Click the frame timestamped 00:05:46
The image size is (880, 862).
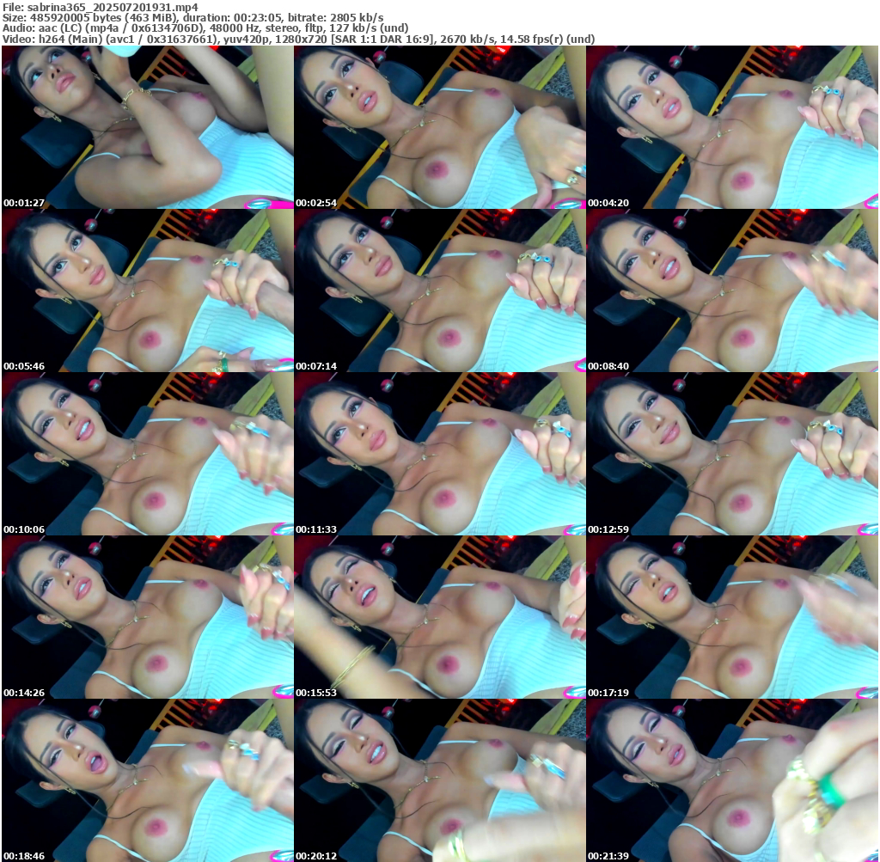pyautogui.click(x=147, y=290)
